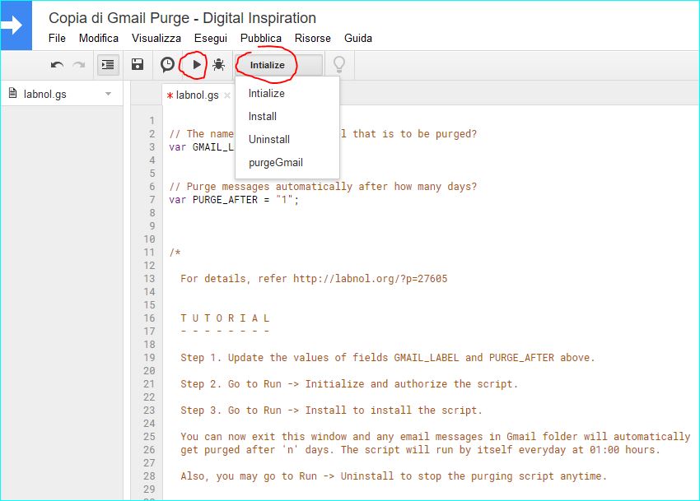Click the Step 1 comment line
700x501 pixels.
pos(388,358)
